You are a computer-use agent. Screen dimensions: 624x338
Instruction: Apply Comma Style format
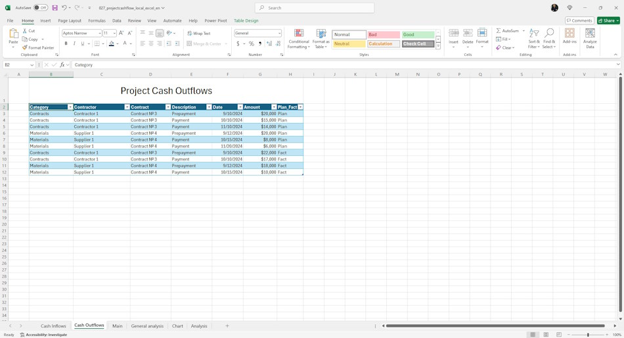[260, 43]
